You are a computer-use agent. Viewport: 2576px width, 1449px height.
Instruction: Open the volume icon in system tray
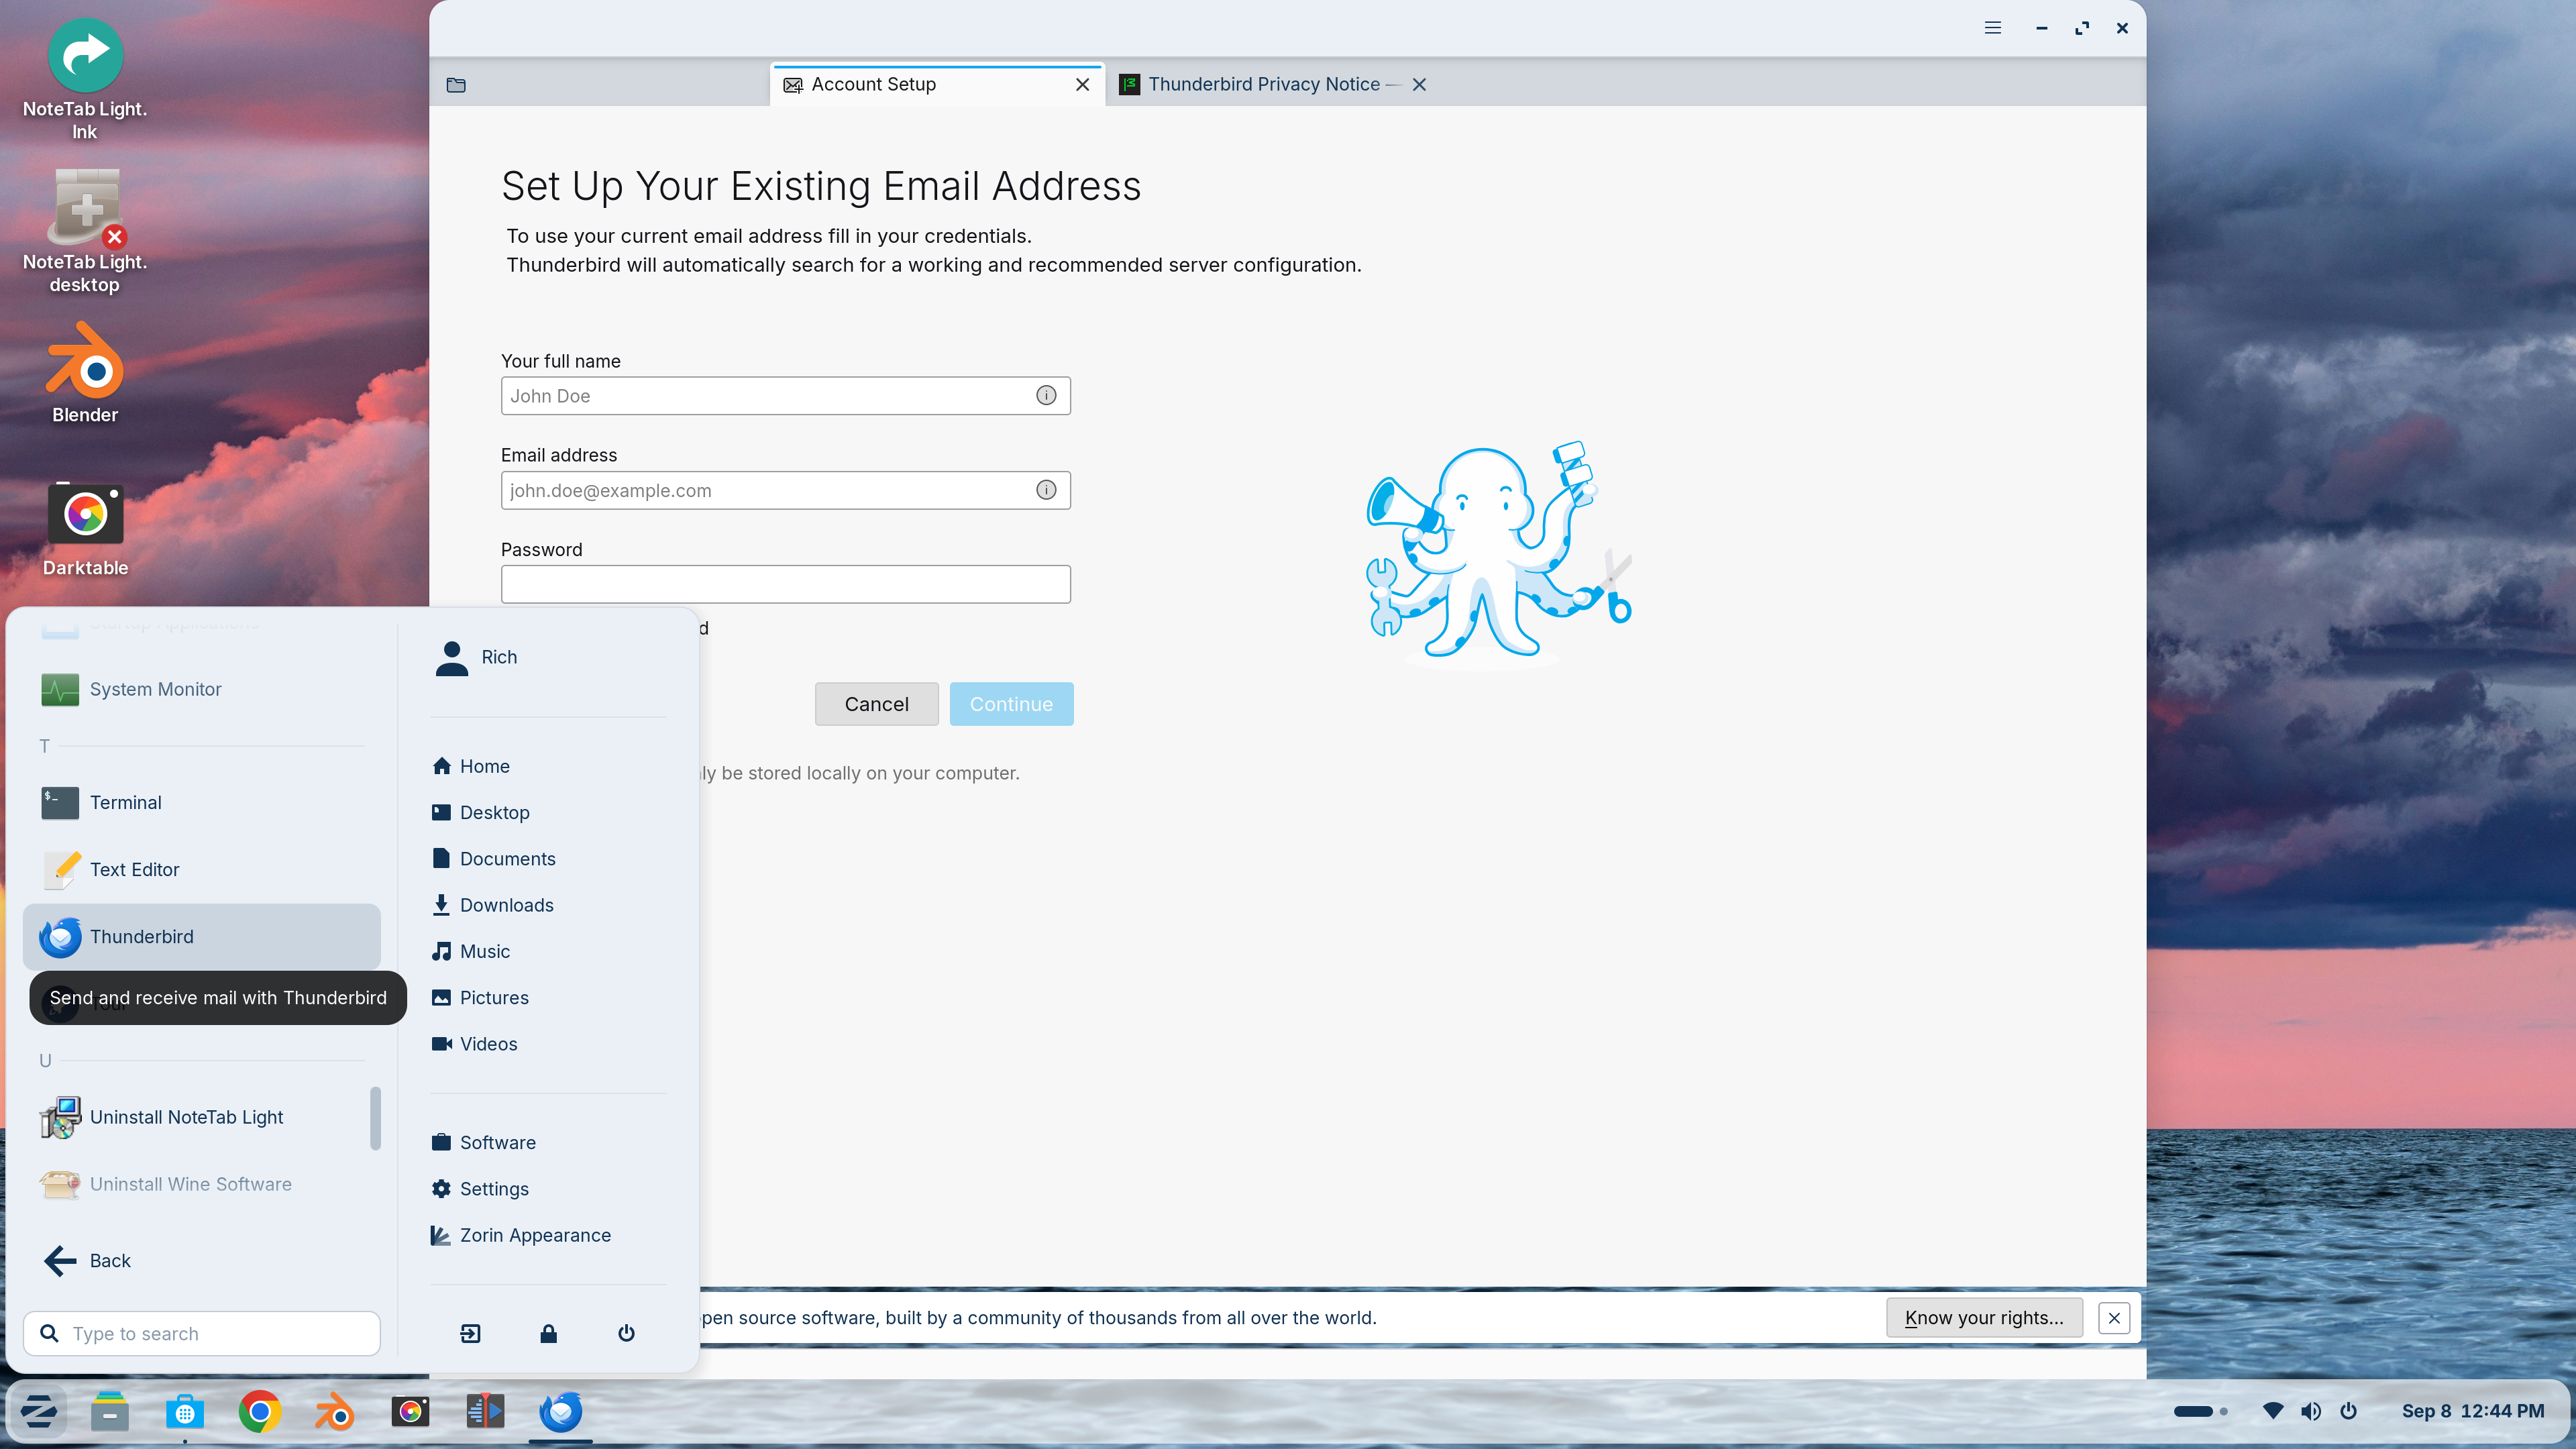coord(2311,1411)
